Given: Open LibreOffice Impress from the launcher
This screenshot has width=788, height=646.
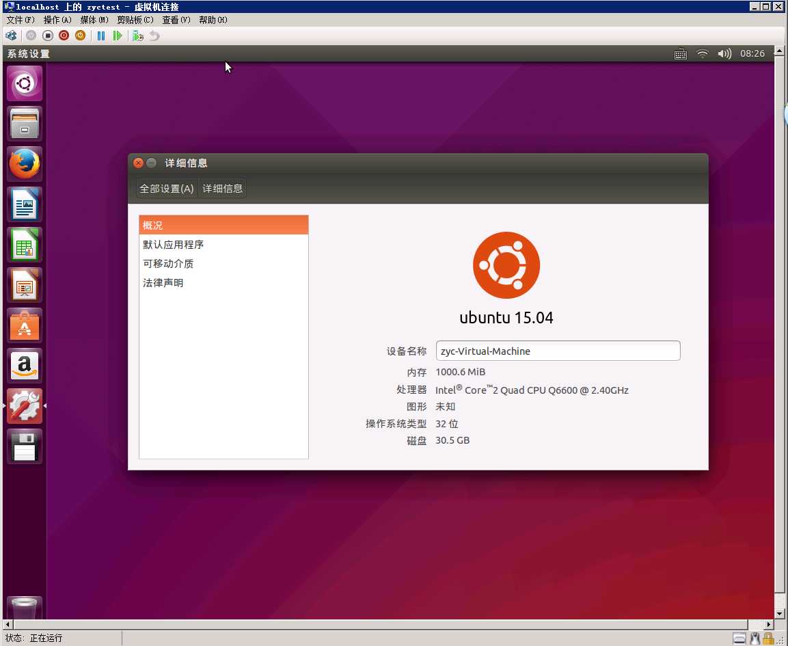Looking at the screenshot, I should [x=25, y=285].
